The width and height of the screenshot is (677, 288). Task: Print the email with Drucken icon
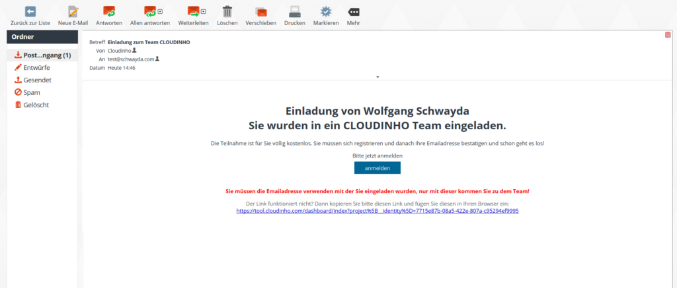[294, 12]
